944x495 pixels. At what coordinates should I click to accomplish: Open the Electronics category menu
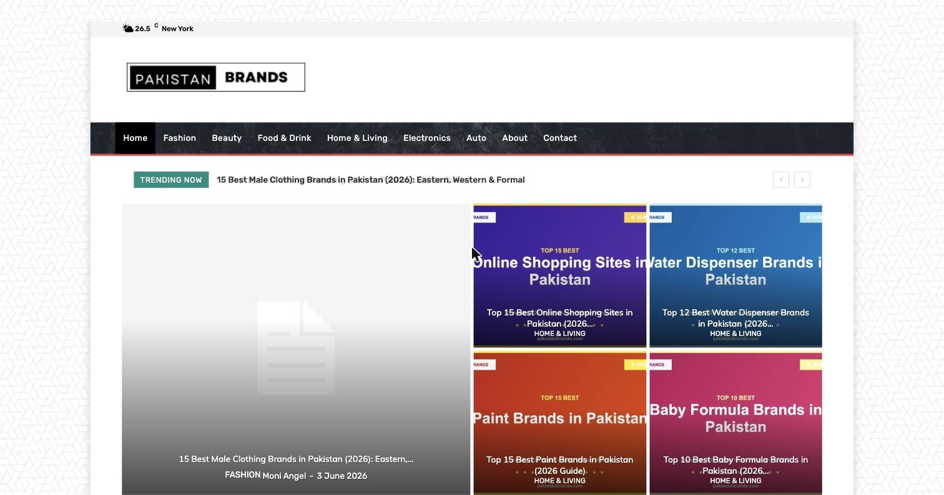click(427, 138)
